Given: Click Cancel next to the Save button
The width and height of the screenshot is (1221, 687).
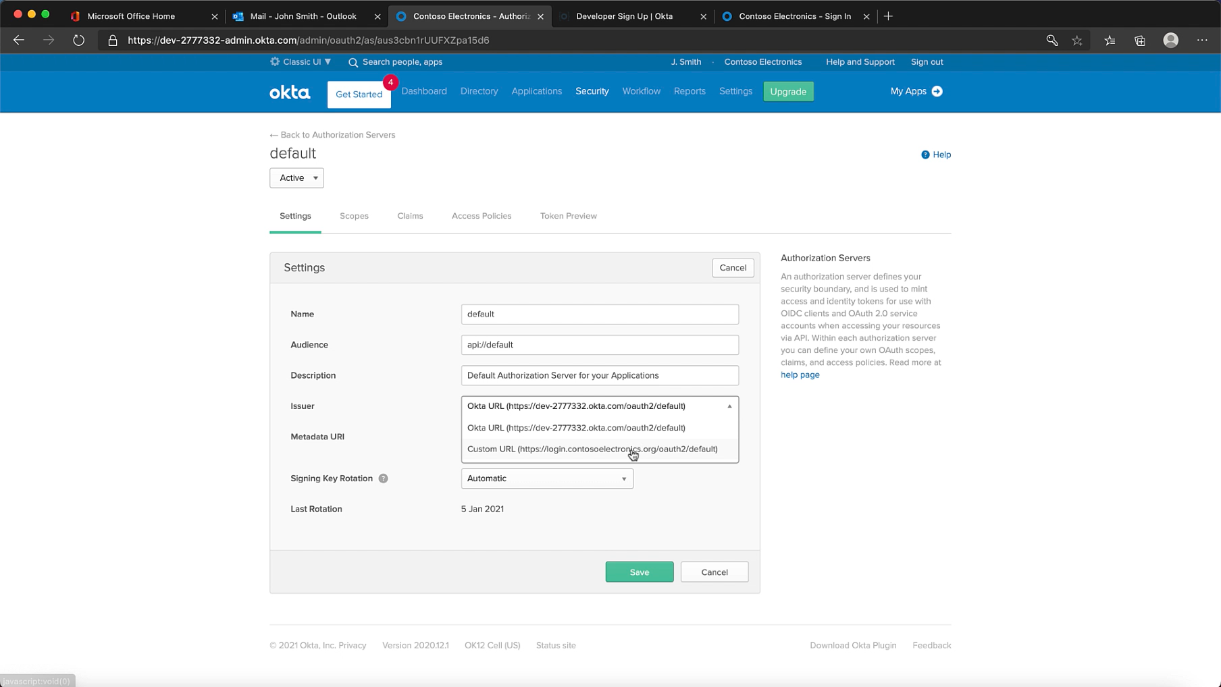Looking at the screenshot, I should coord(714,572).
